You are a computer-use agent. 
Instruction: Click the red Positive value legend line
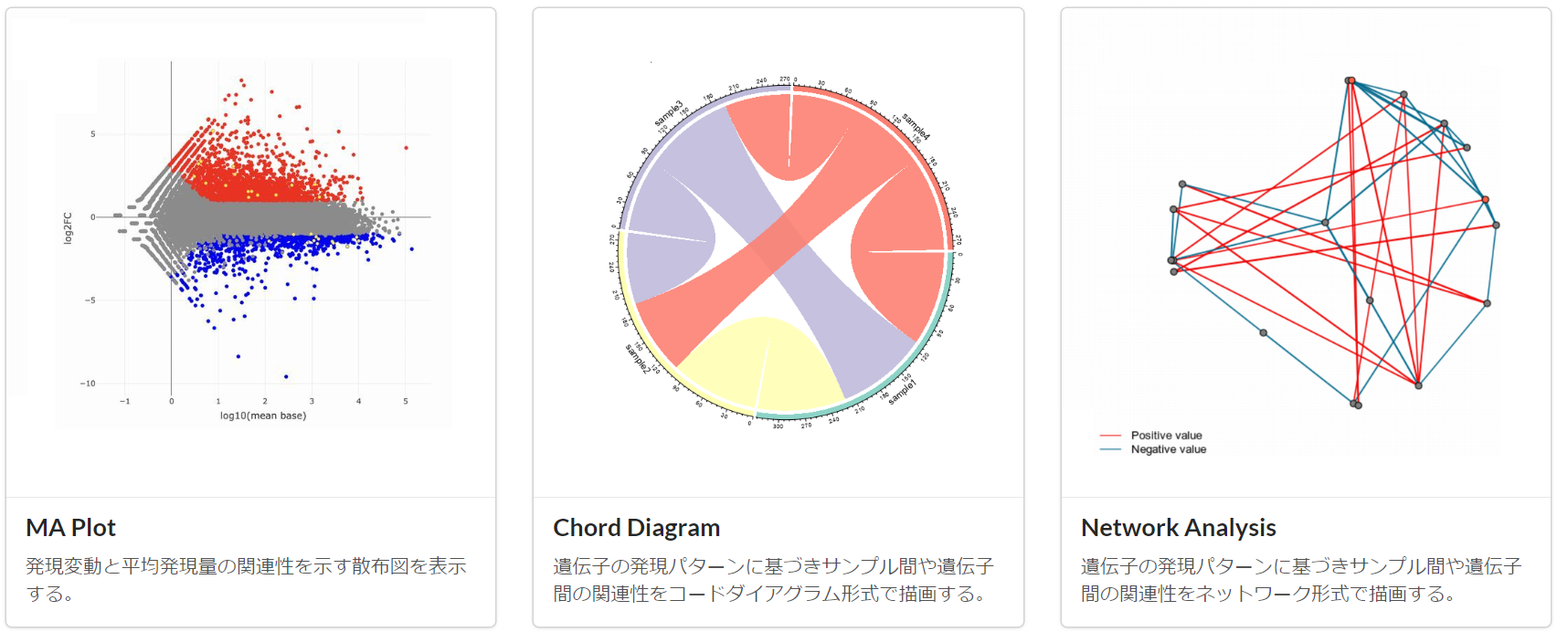(x=1110, y=436)
